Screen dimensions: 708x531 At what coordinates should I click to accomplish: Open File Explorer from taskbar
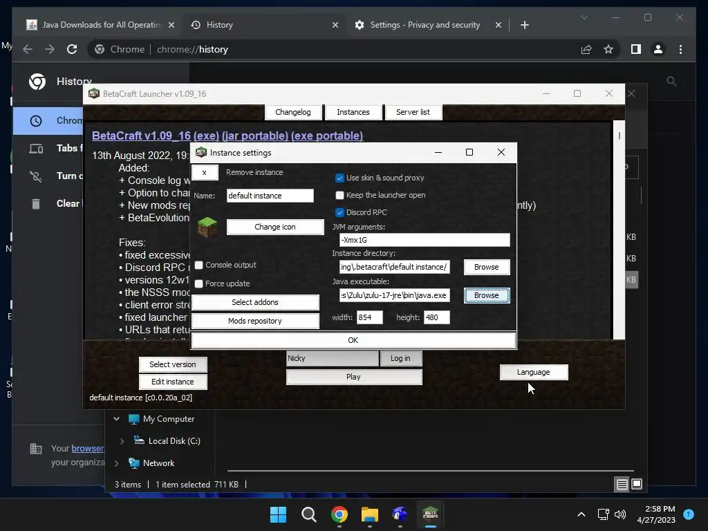(x=369, y=514)
